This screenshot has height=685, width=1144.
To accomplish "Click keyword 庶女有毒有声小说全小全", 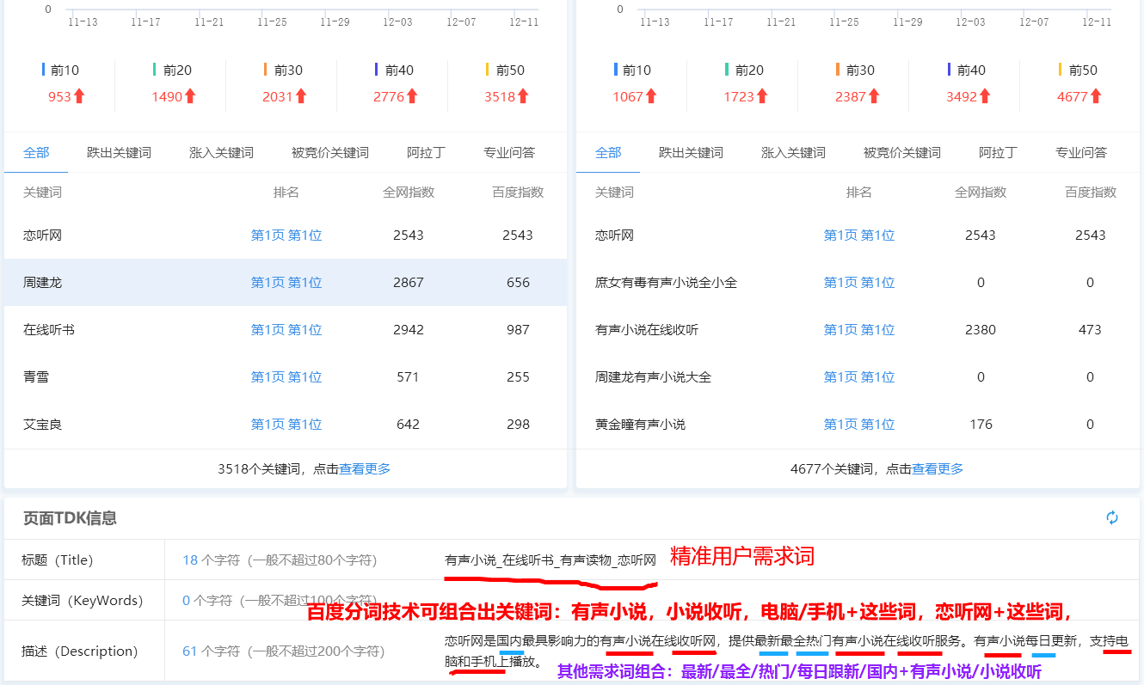I will pos(666,283).
